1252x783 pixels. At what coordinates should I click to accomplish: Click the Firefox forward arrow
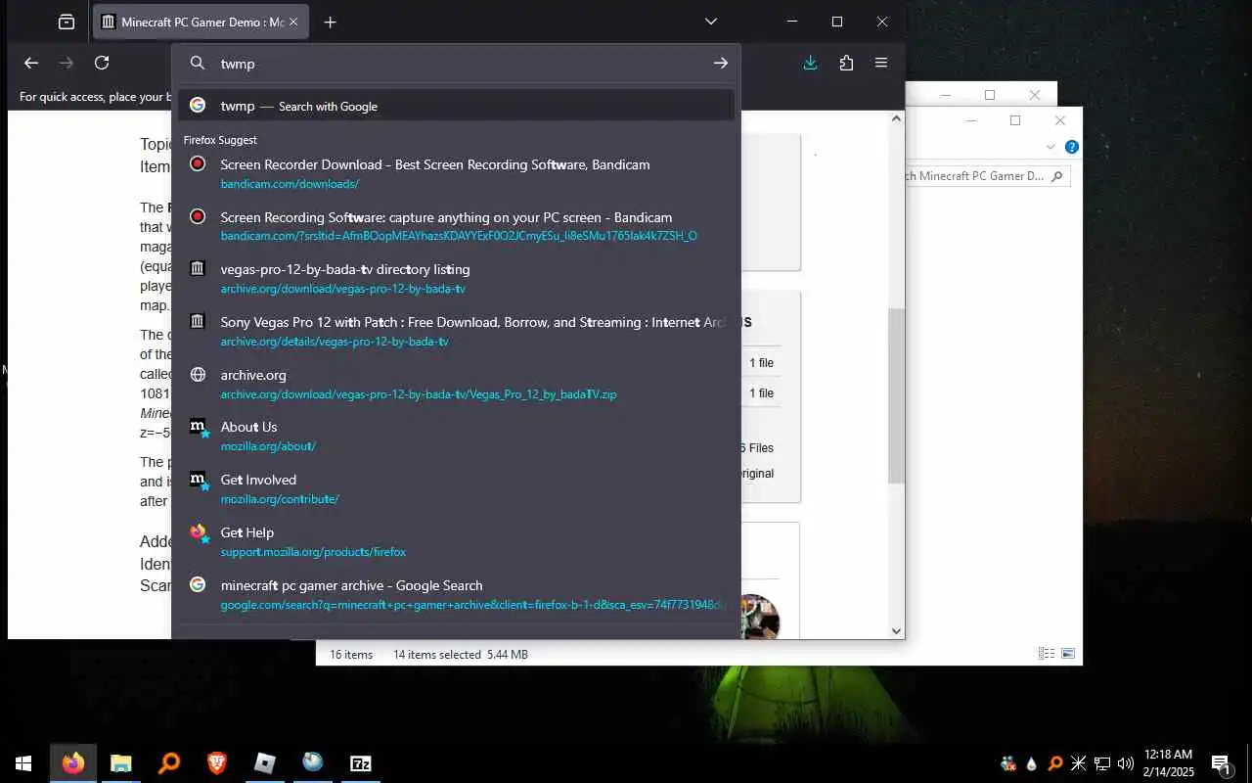[67, 63]
